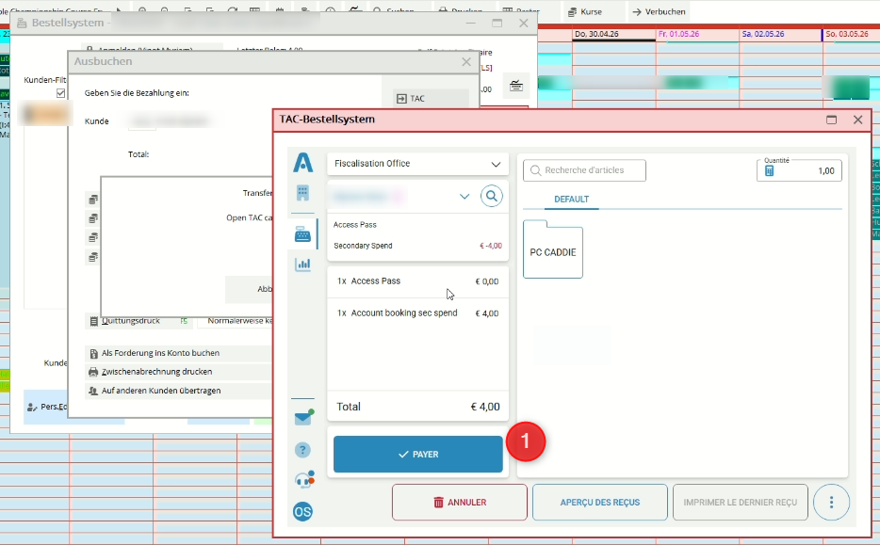Image resolution: width=880 pixels, height=545 pixels.
Task: Click the building icon in sidebar
Action: tap(302, 193)
